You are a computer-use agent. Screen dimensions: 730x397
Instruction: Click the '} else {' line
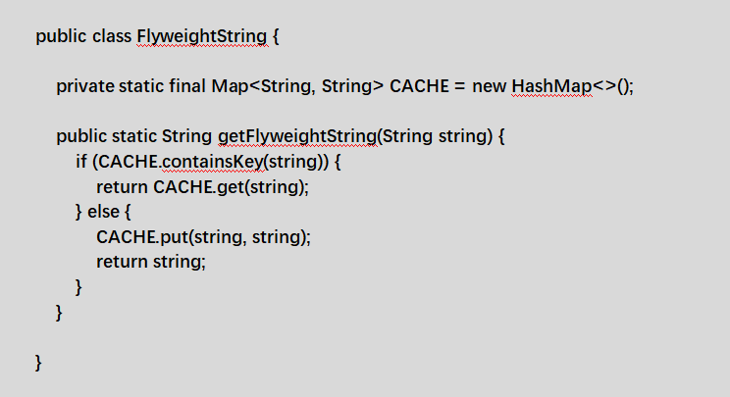coord(103,212)
